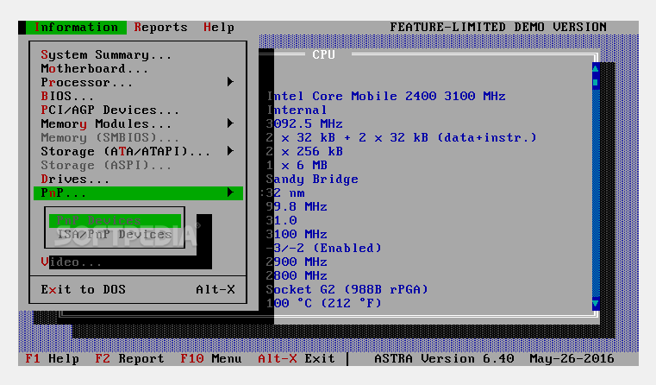Select the highlighted PnP entry
The image size is (656, 385).
pos(138,193)
